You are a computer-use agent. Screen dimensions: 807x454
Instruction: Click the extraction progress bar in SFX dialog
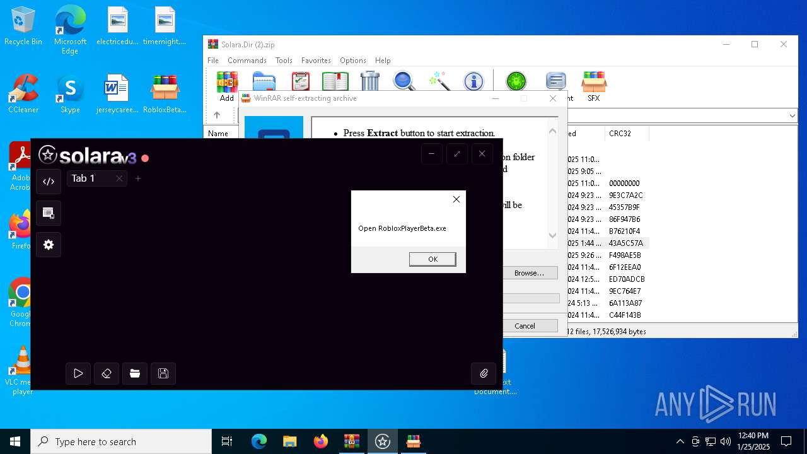[531, 298]
